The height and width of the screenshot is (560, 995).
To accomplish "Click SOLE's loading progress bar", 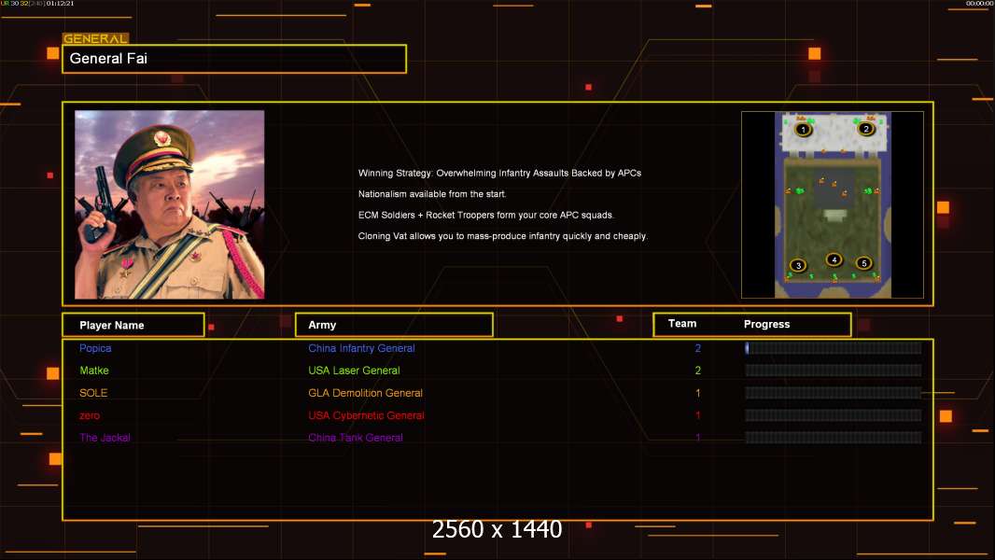I will [834, 393].
